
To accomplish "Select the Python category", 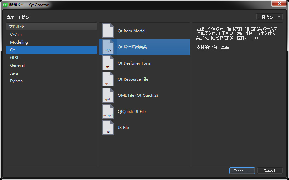I will click(x=52, y=81).
